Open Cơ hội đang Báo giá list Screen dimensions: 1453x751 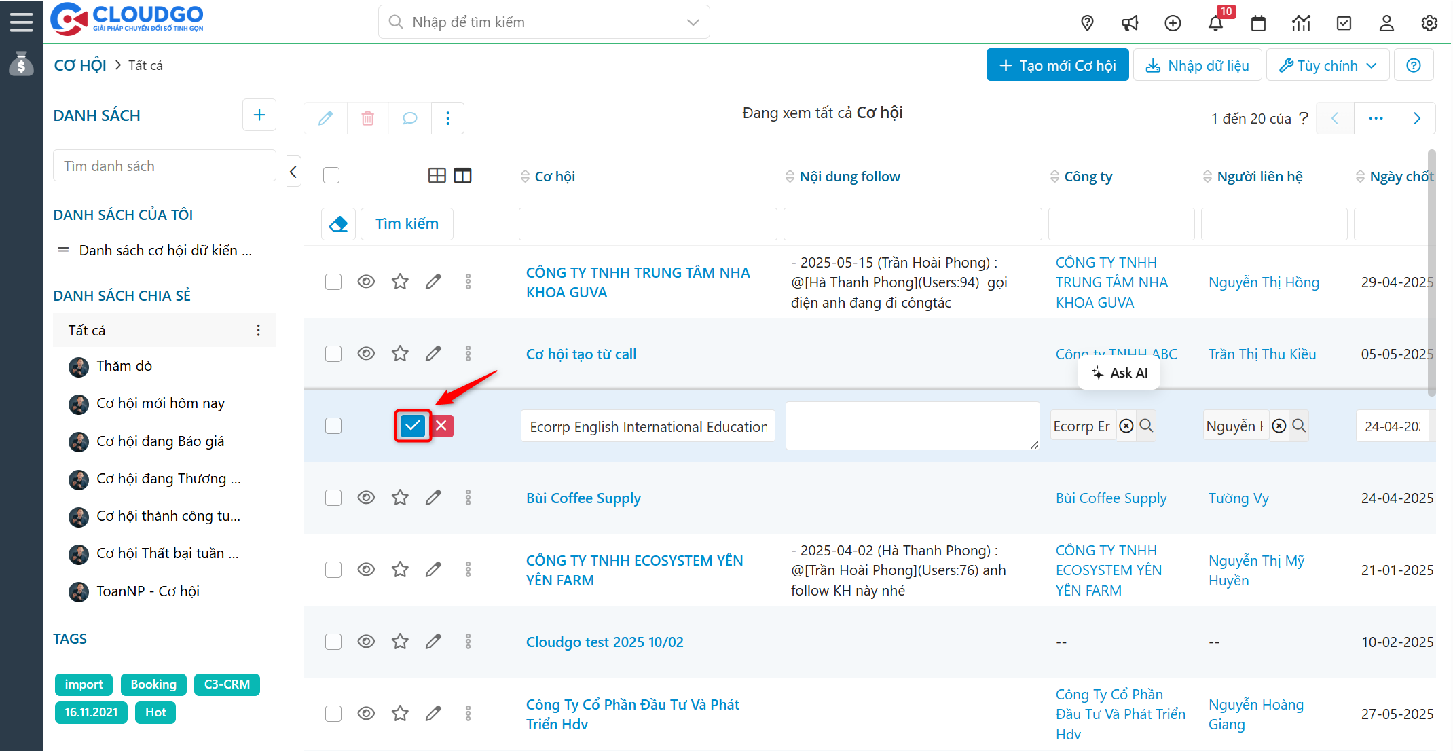[x=160, y=441]
